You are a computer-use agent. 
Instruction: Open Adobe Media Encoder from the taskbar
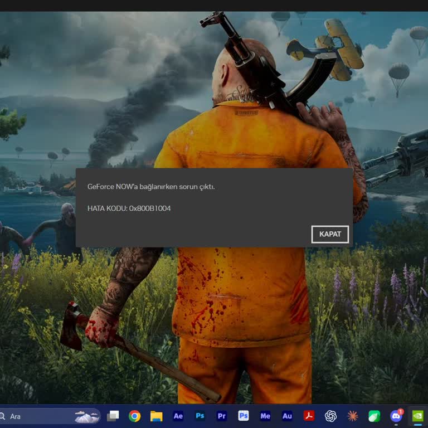265,416
